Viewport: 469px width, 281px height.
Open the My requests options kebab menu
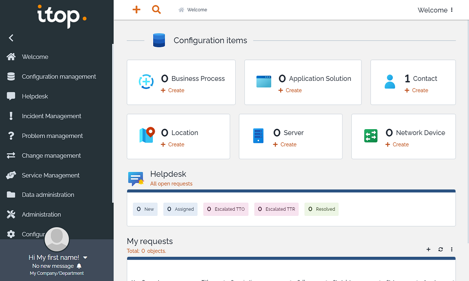[452, 249]
